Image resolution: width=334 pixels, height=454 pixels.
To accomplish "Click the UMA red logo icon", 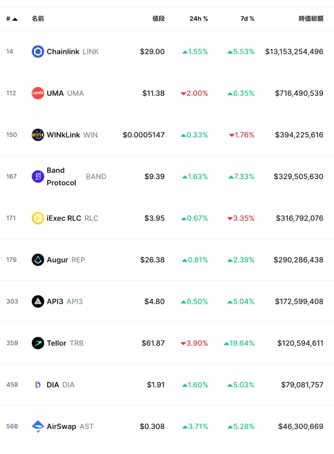I will pos(38,93).
